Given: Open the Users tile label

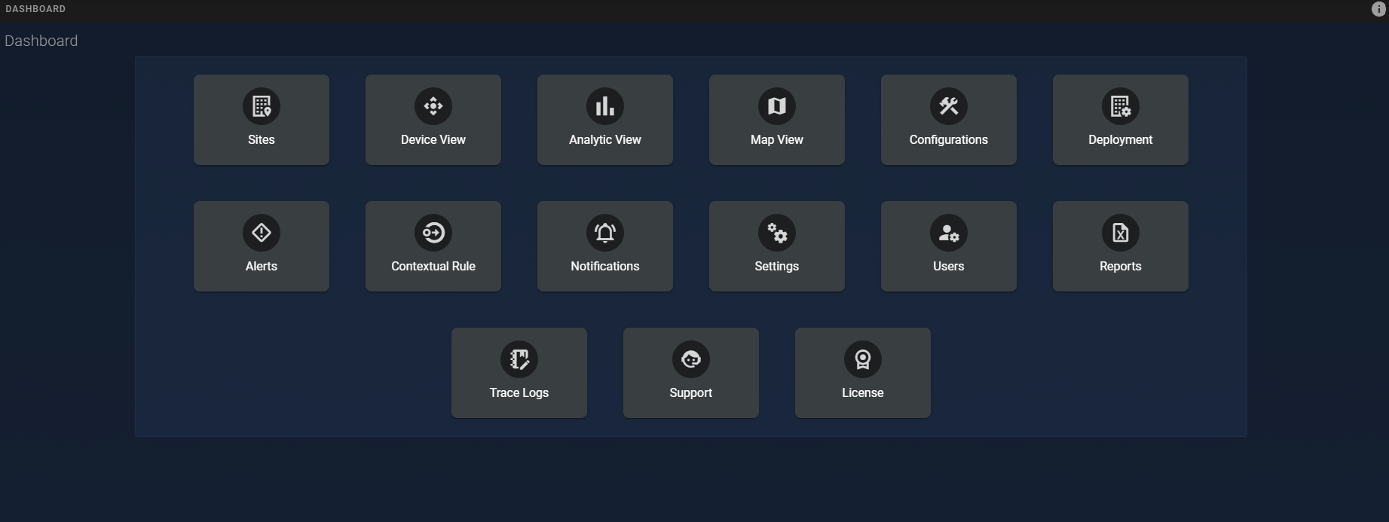Looking at the screenshot, I should [x=949, y=266].
